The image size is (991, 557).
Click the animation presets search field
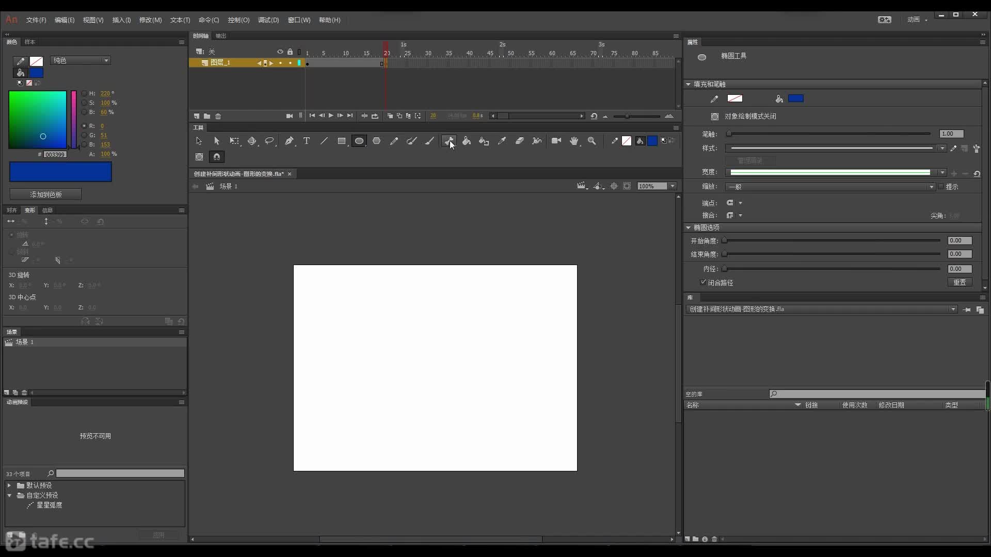[120, 473]
